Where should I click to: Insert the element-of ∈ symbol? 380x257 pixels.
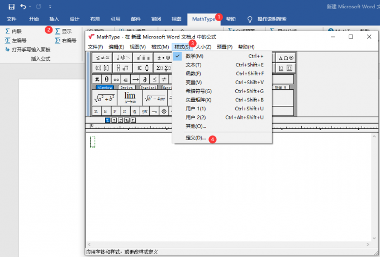[126, 79]
